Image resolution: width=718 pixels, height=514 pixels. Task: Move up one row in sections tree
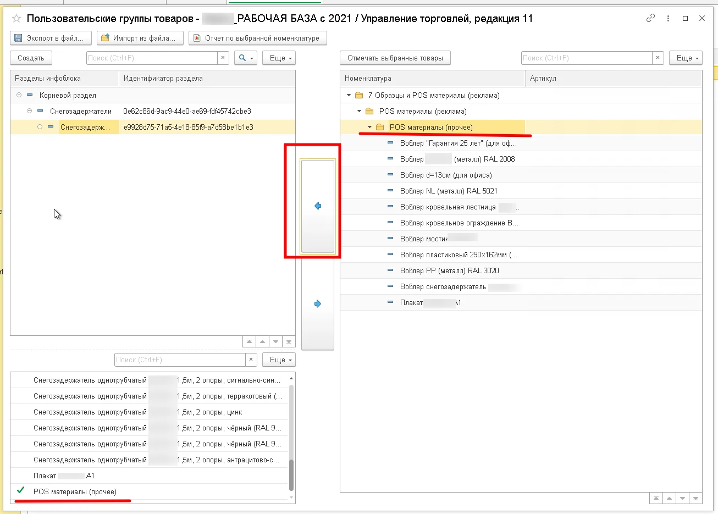pos(263,341)
